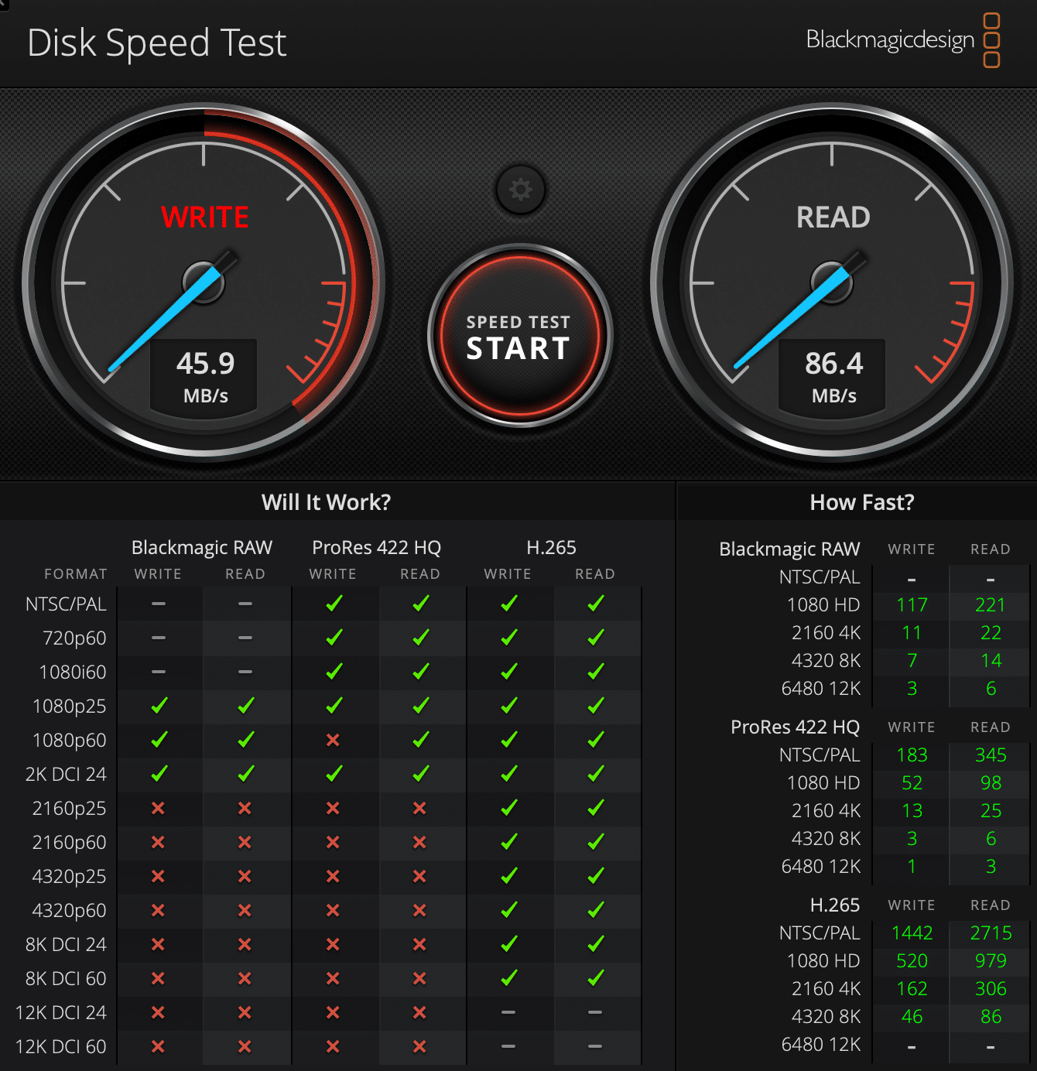Start the speed test
1037x1071 pixels.
[x=520, y=336]
